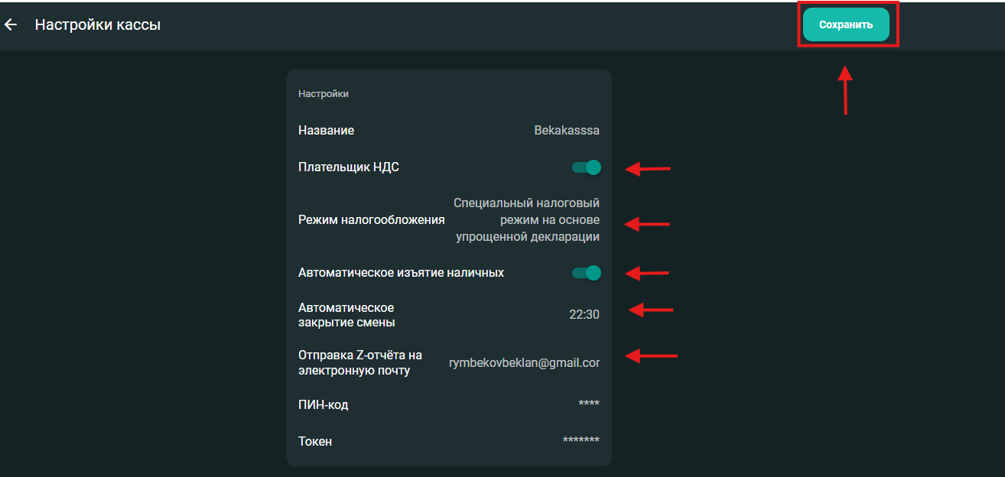This screenshot has height=477, width=1005.
Task: Select the Название row label
Action: click(x=326, y=131)
